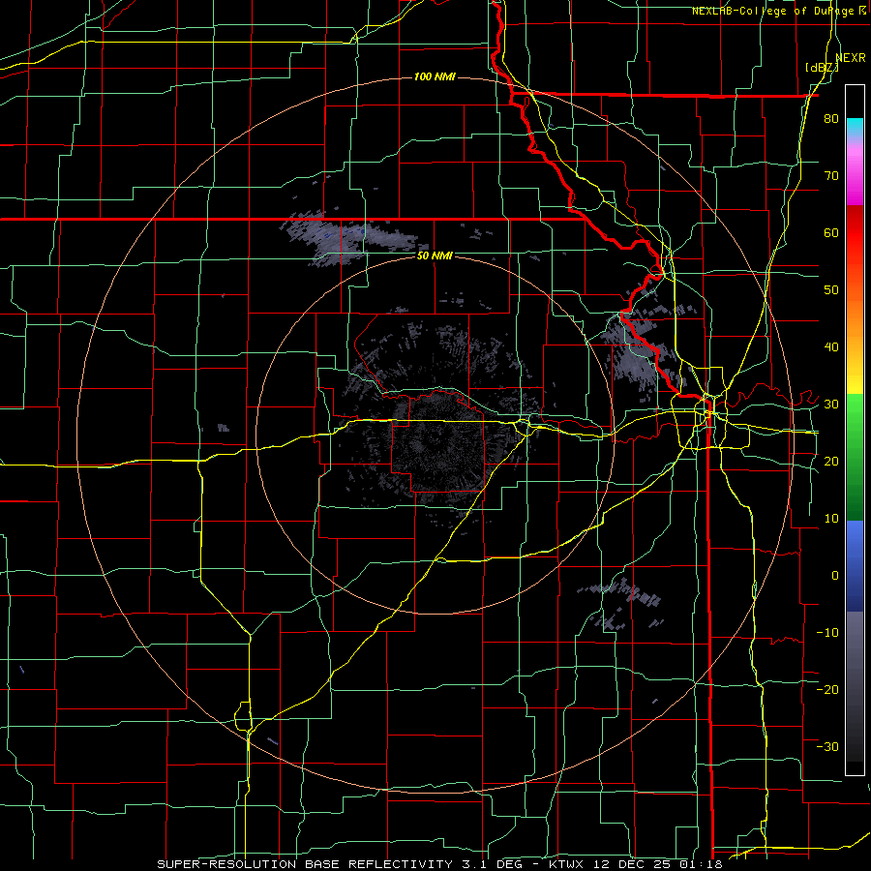Click the 0 value on dBZ scale
The image size is (871, 871).
[835, 576]
